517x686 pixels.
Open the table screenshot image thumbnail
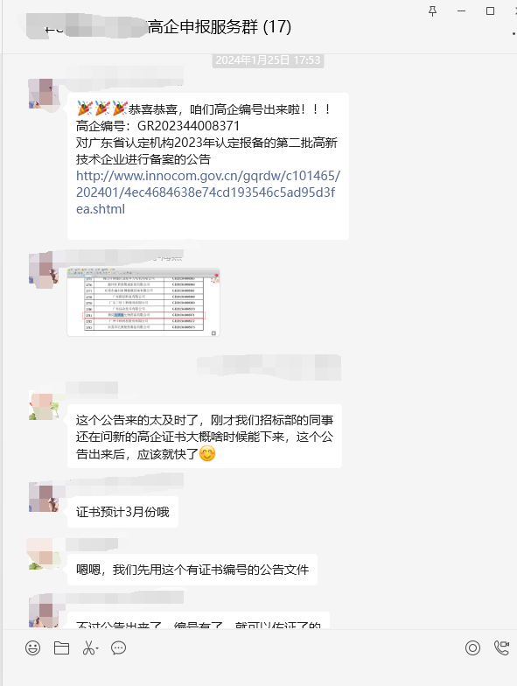click(143, 302)
